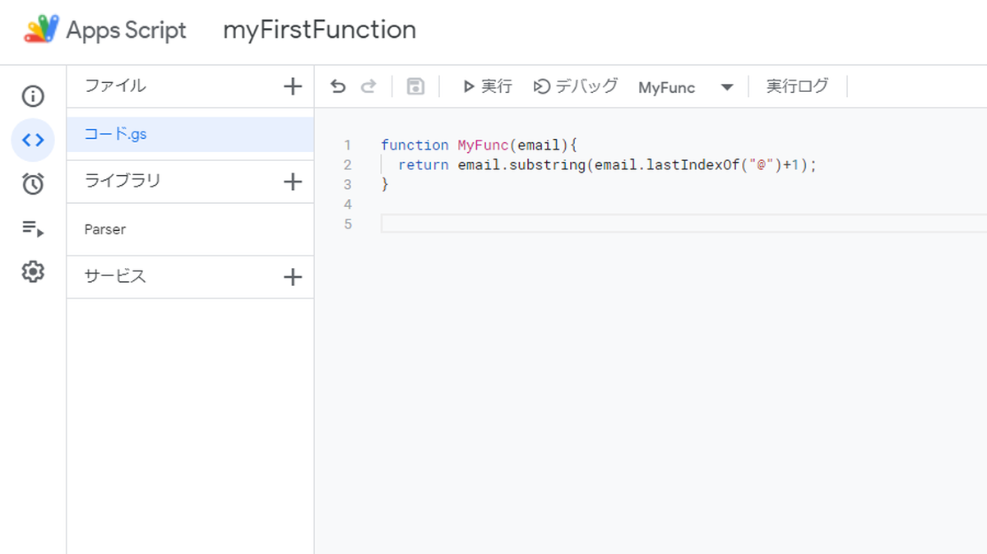Open the MyFunc function selector dropdown
This screenshot has height=554, width=987.
click(x=685, y=87)
